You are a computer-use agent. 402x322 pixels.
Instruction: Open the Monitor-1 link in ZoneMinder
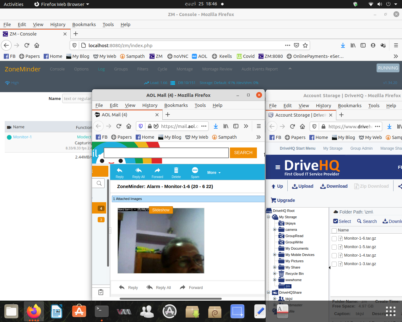[x=22, y=137]
